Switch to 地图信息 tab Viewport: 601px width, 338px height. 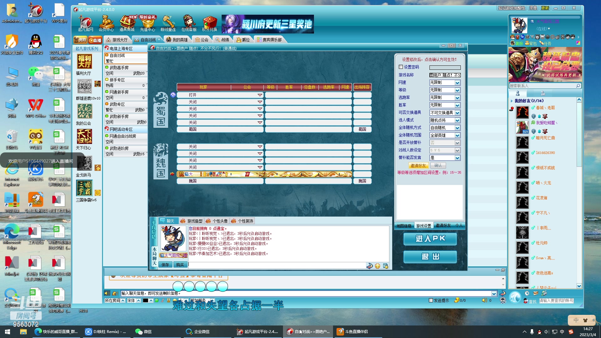404,226
